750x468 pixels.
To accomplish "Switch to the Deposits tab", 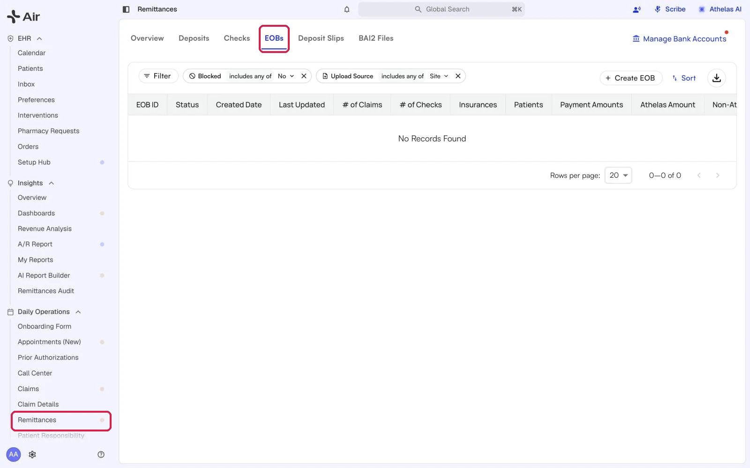I will (x=194, y=38).
